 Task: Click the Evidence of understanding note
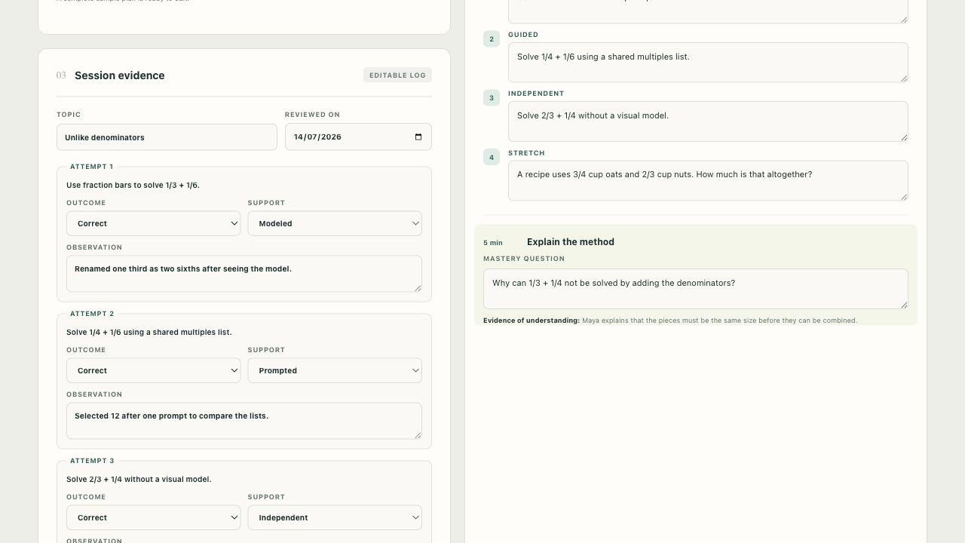pos(670,321)
